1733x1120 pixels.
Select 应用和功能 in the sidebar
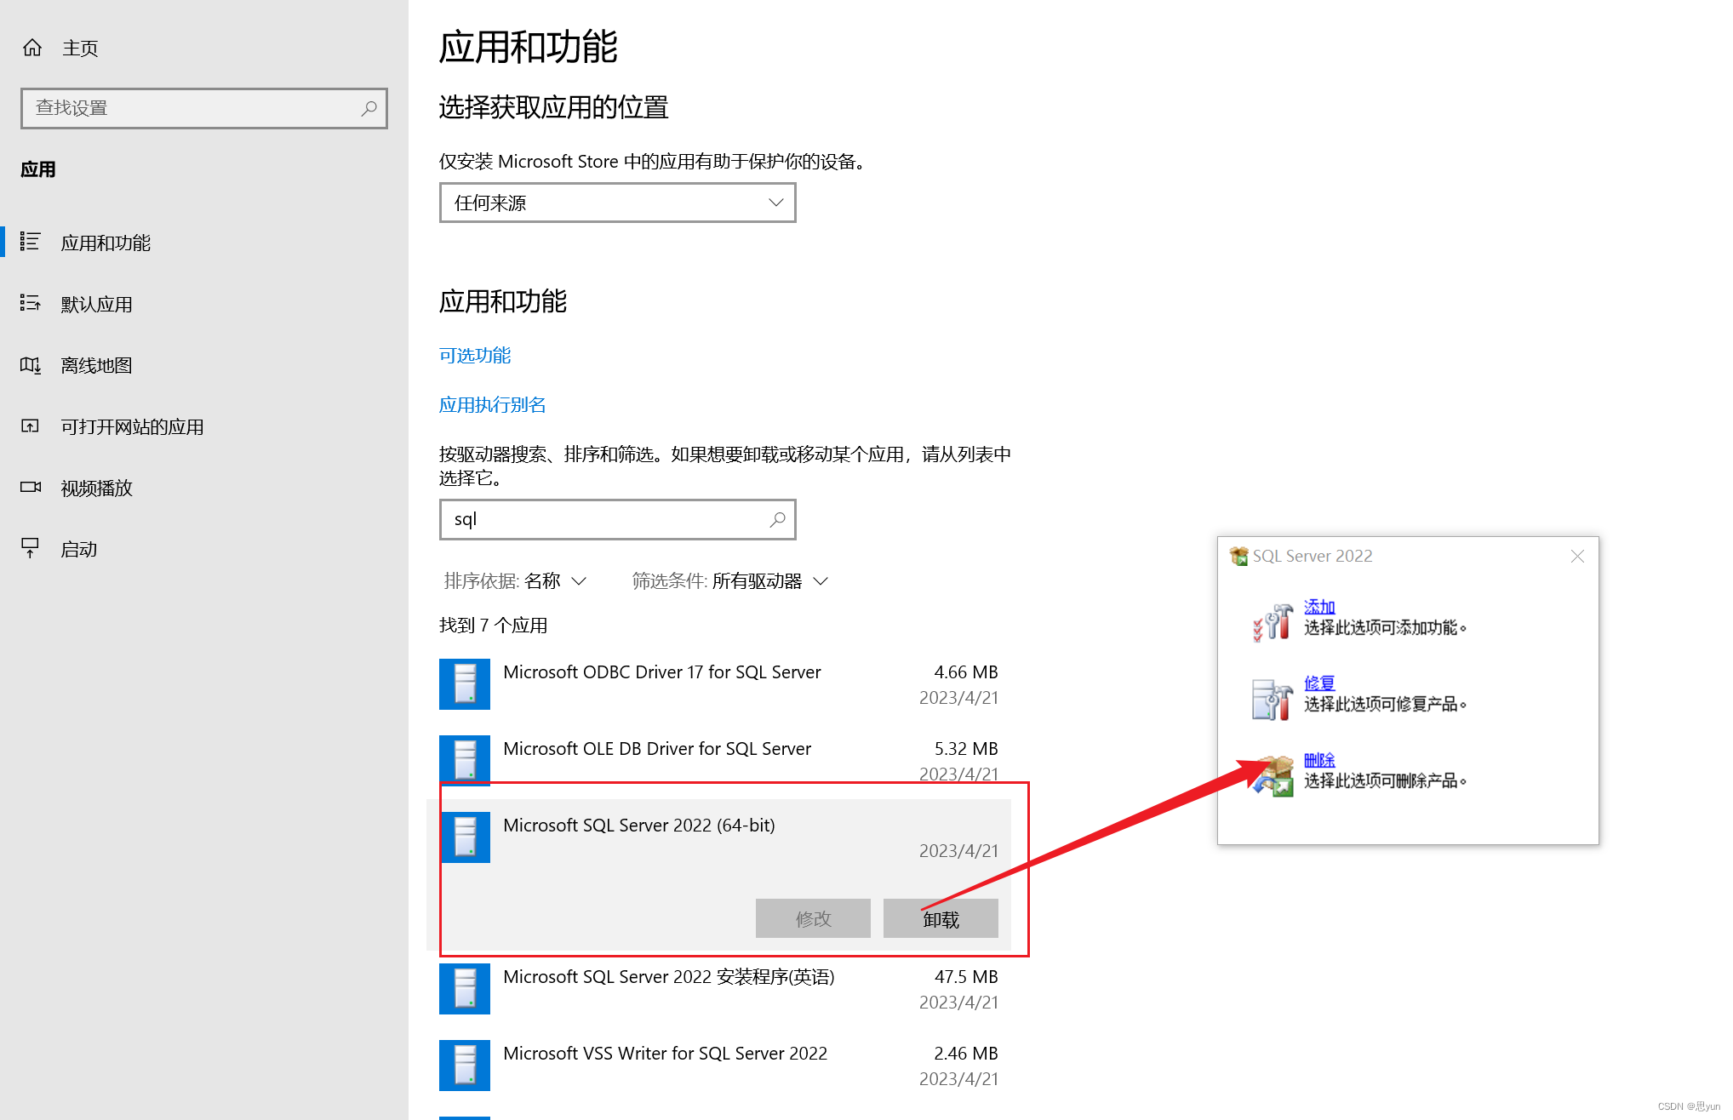(106, 243)
